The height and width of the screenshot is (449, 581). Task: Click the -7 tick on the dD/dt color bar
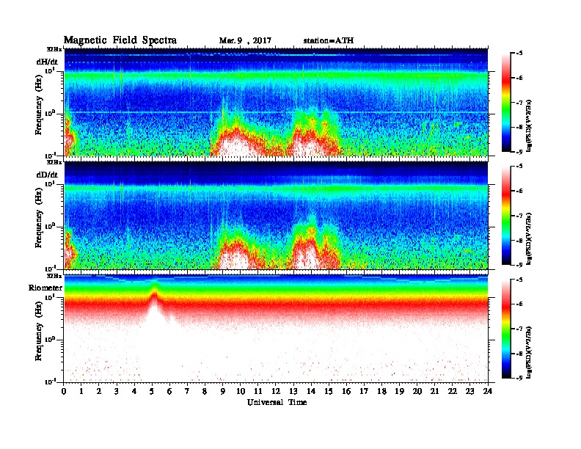(519, 216)
